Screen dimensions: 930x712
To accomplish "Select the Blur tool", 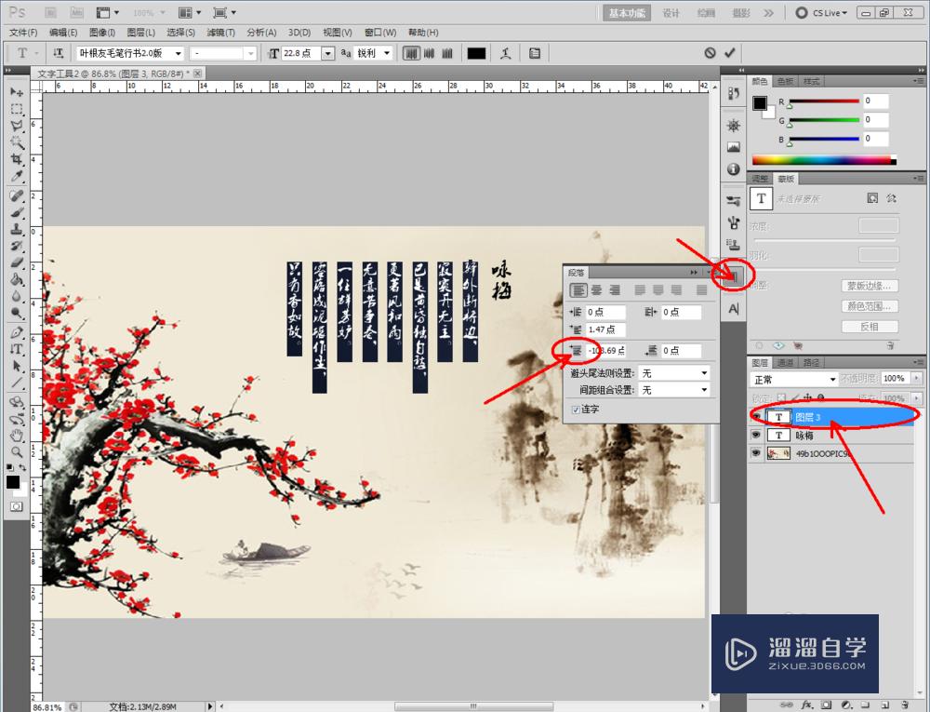I will tap(17, 295).
